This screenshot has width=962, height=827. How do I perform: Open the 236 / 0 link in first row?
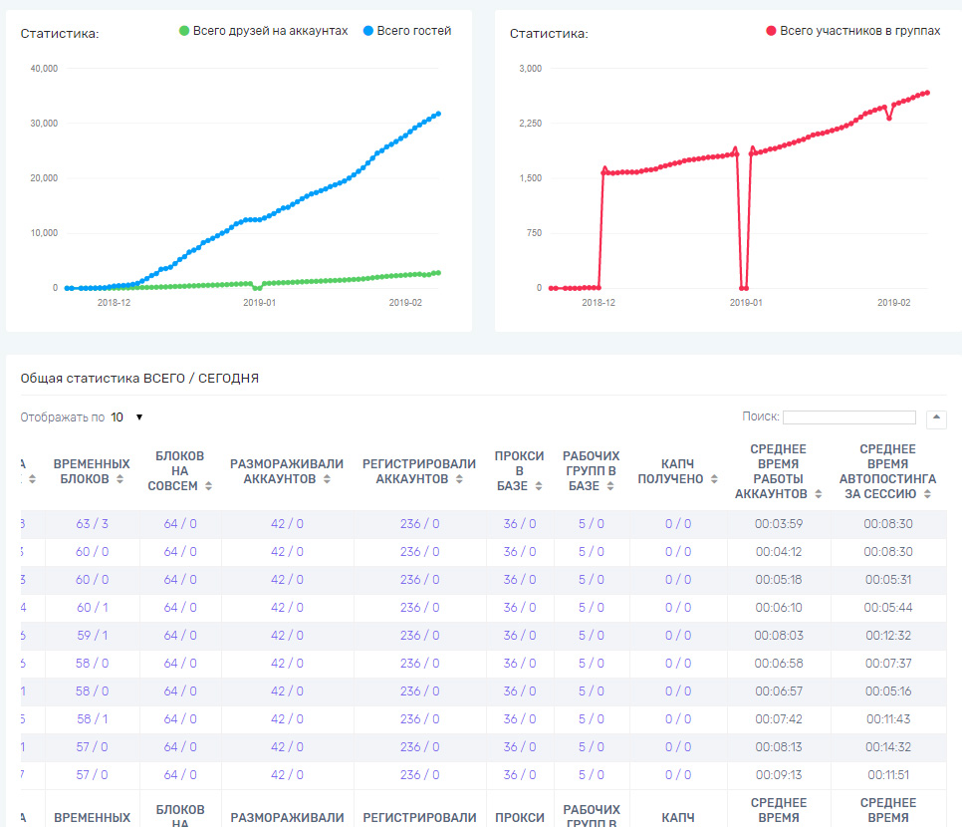419,524
